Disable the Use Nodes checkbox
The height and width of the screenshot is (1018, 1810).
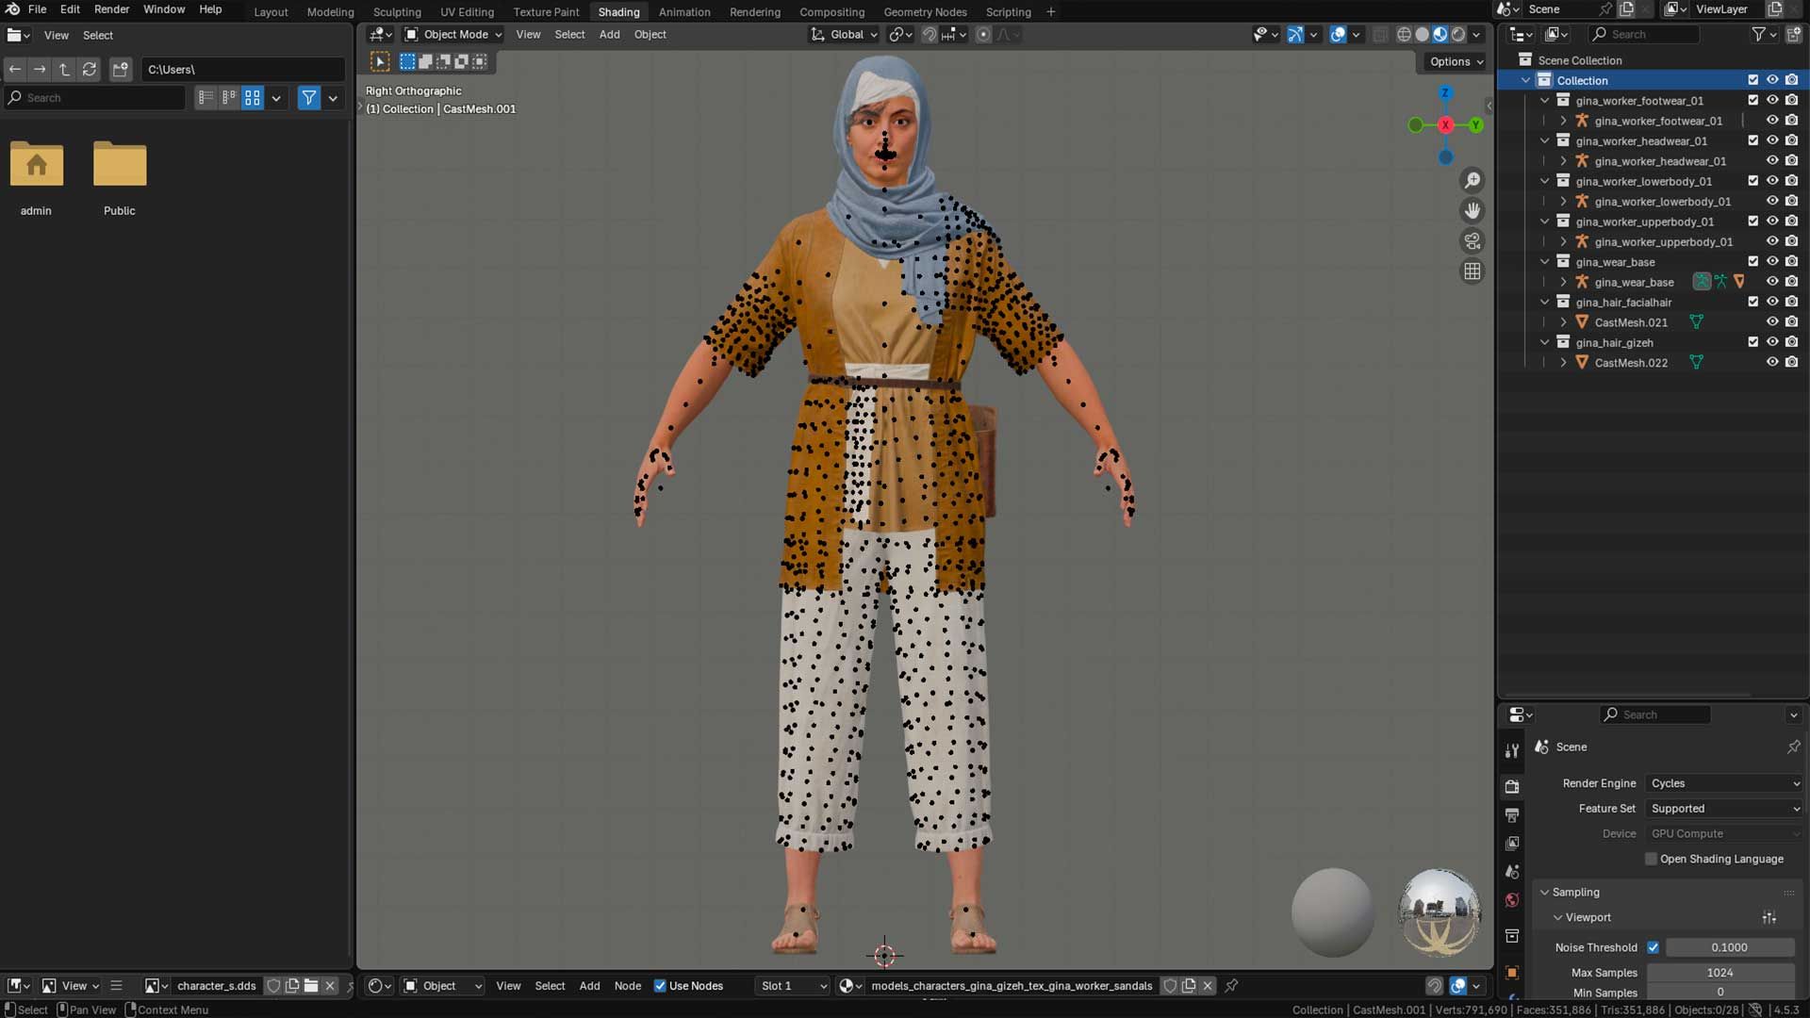660,986
